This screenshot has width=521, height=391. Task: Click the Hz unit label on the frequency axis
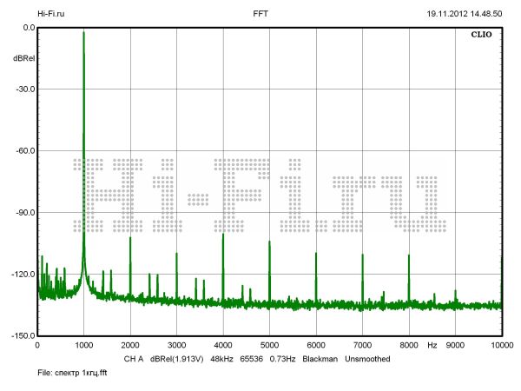[432, 346]
